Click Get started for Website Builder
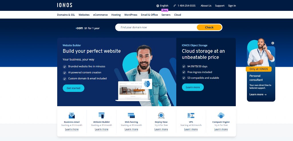 pos(74,88)
